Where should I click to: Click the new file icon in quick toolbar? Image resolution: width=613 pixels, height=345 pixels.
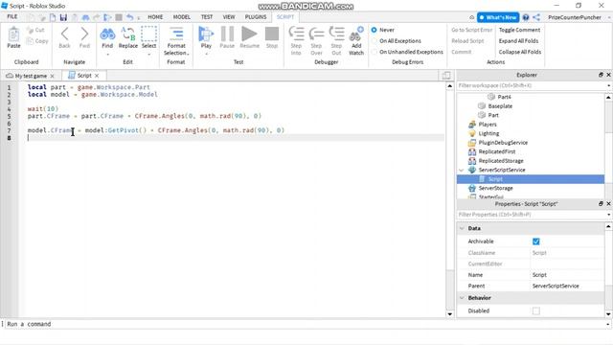(53, 17)
